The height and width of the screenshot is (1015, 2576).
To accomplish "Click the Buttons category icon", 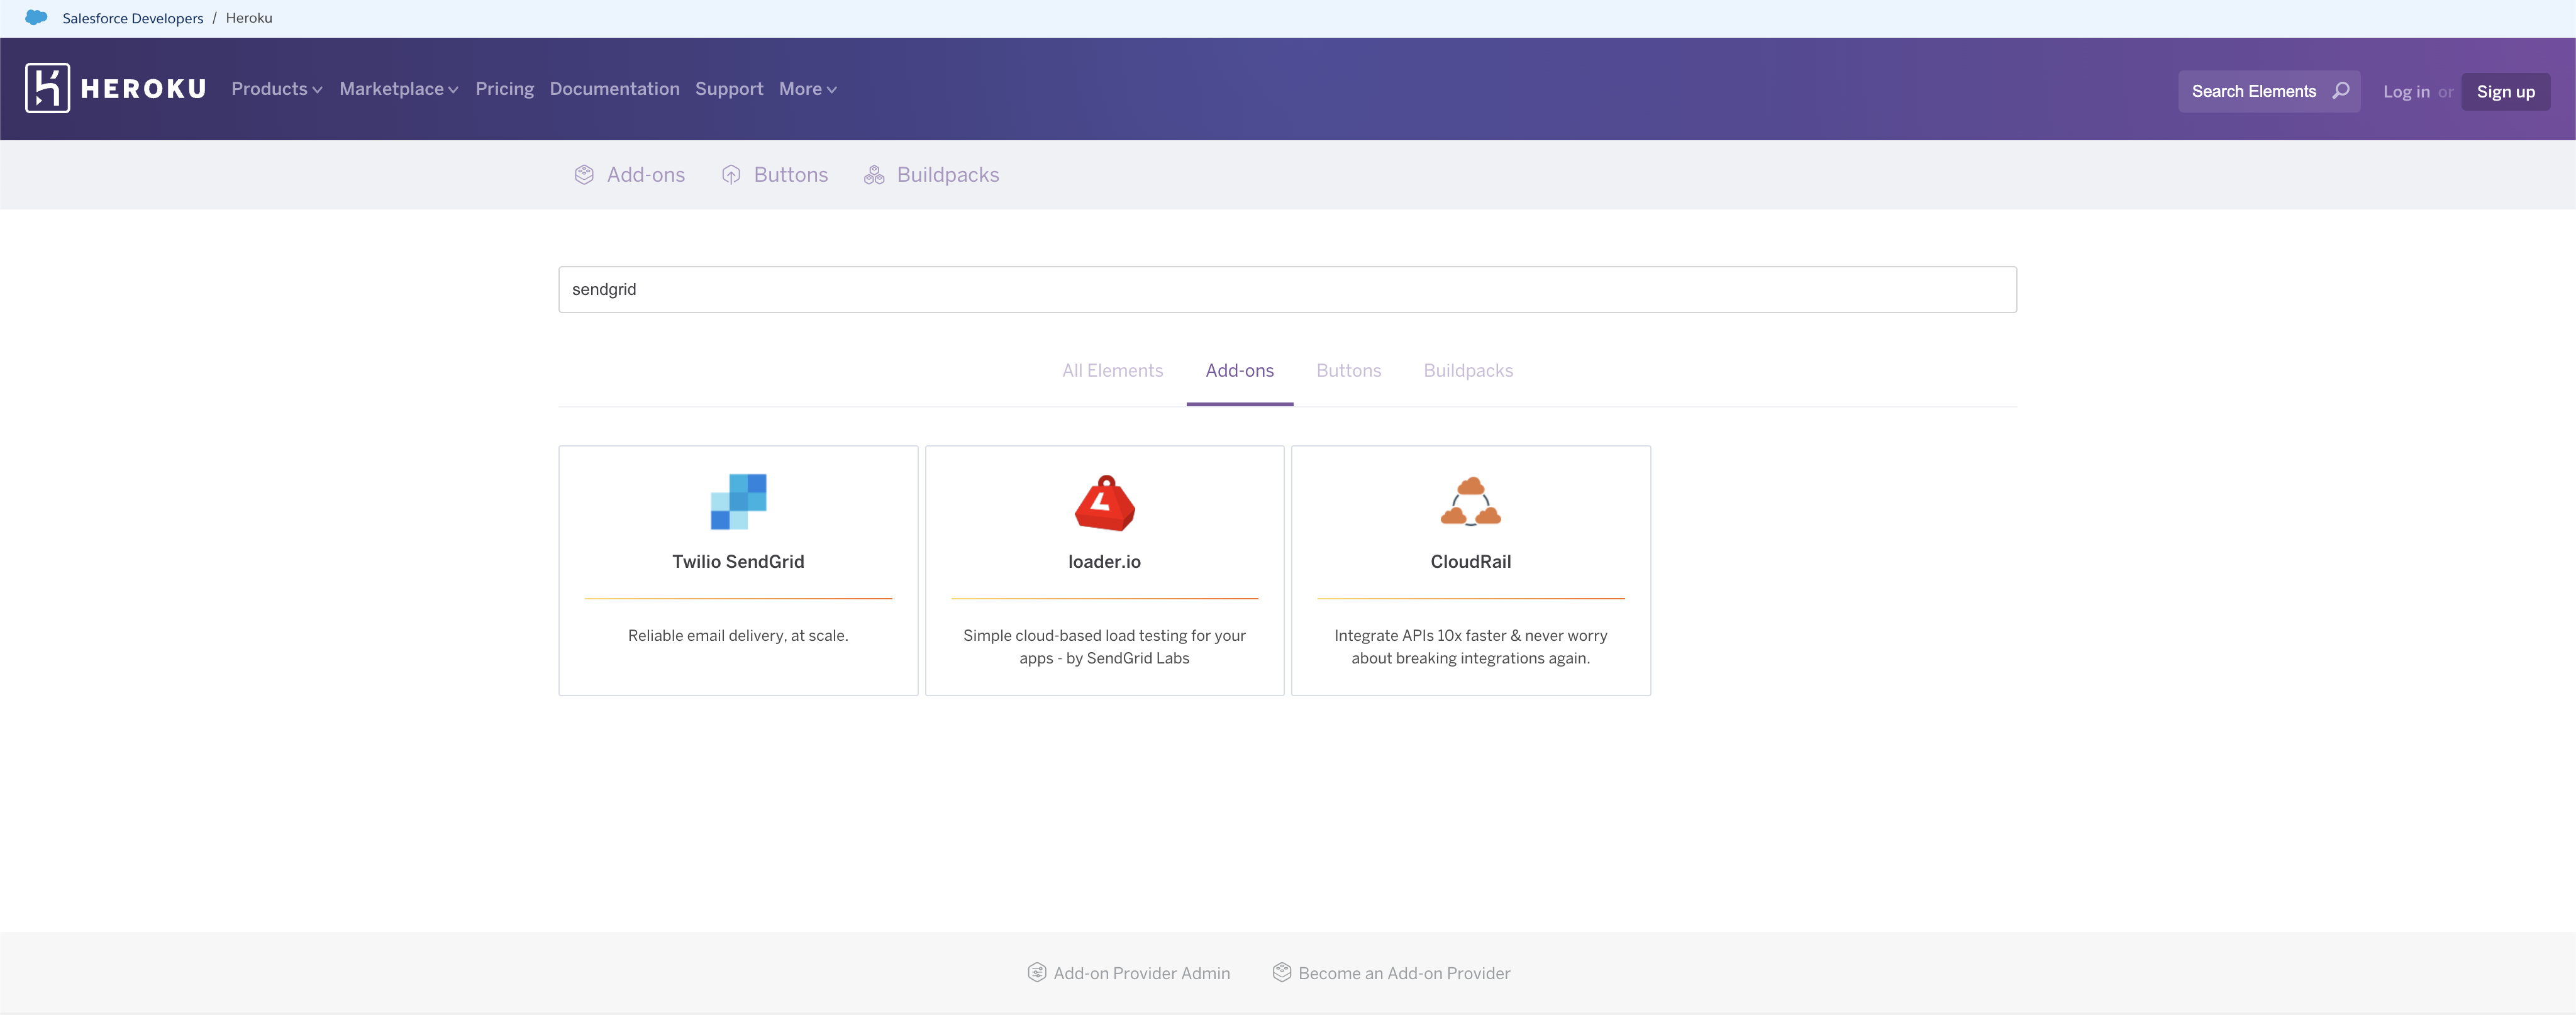I will click(x=731, y=172).
